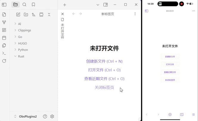Collapse all folders icon
The image size is (198, 121).
tap(49, 15)
